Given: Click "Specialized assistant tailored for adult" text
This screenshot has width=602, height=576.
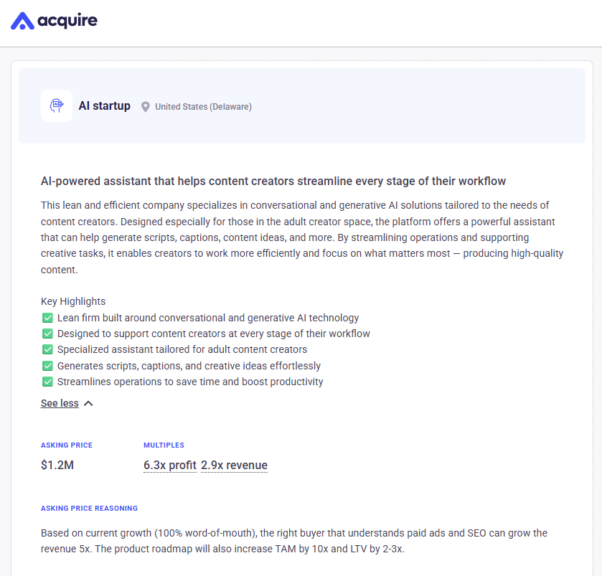Looking at the screenshot, I should tap(182, 349).
